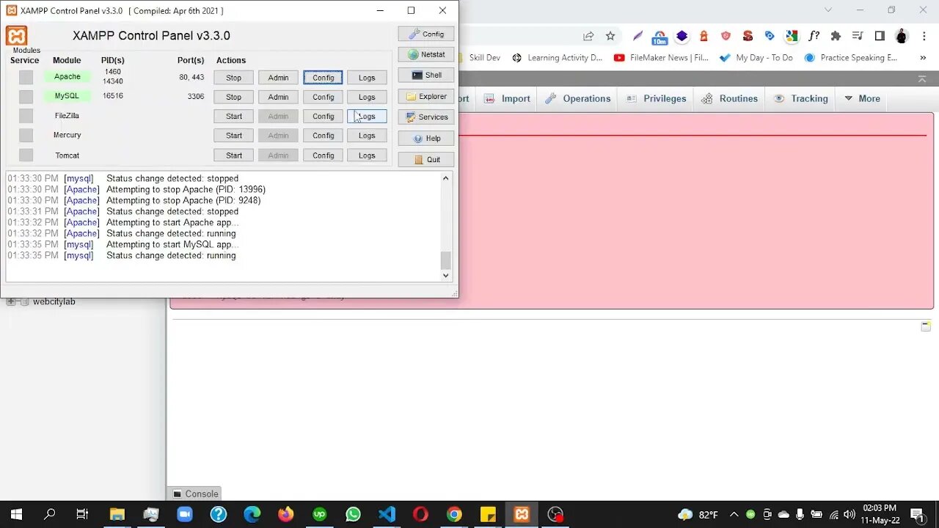Open VS Code from the taskbar
Screen dimensions: 939x528
click(387, 514)
